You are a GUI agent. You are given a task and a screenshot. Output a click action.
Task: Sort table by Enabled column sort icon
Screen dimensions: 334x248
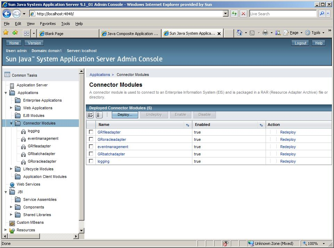point(261,125)
